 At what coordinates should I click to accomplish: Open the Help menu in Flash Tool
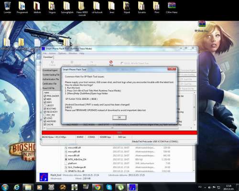pos(82,53)
